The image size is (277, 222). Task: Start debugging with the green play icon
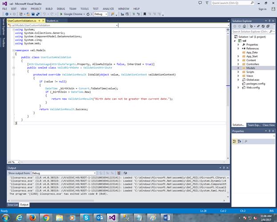[x=61, y=14]
